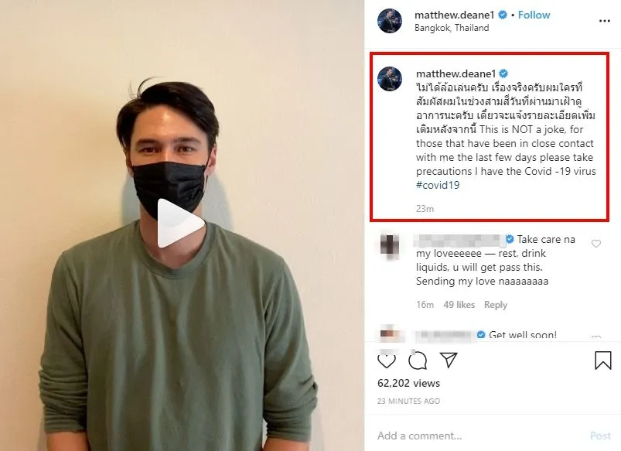Like the 'Take care na' comment
Viewport: 621px width, 451px height.
click(595, 244)
